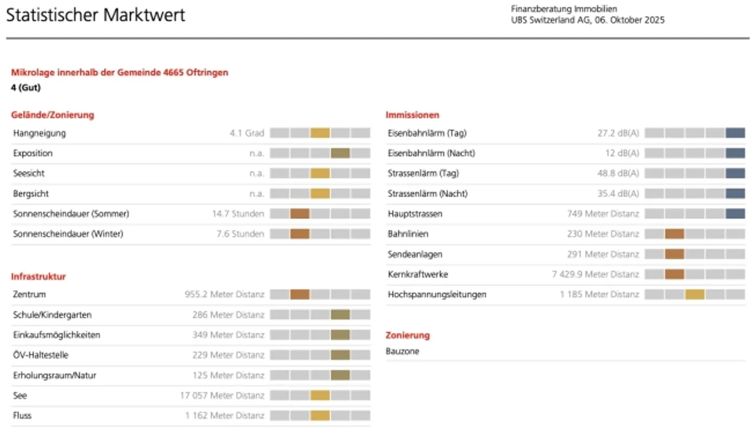Click the UBS Switzerland AG date line
The image size is (754, 437).
(x=587, y=20)
